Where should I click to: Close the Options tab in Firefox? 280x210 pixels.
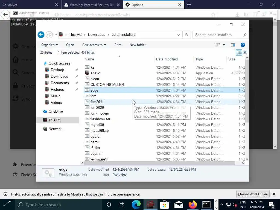click(180, 5)
